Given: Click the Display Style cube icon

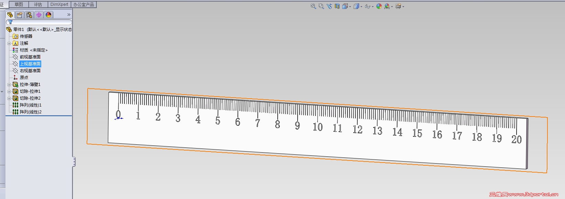Looking at the screenshot, I should [x=356, y=6].
